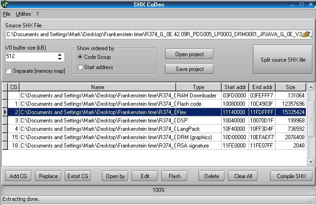Click the vertical scrollbar thumb in table

[310, 119]
